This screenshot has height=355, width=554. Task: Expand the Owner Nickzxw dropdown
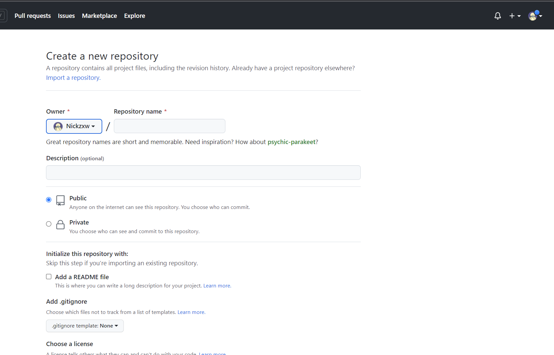click(x=74, y=126)
